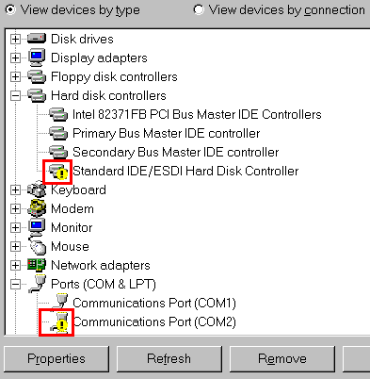Click the Remove button
Screen dimensions: 370x379
point(282,359)
